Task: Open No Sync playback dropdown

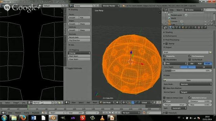Action: [x=131, y=113]
